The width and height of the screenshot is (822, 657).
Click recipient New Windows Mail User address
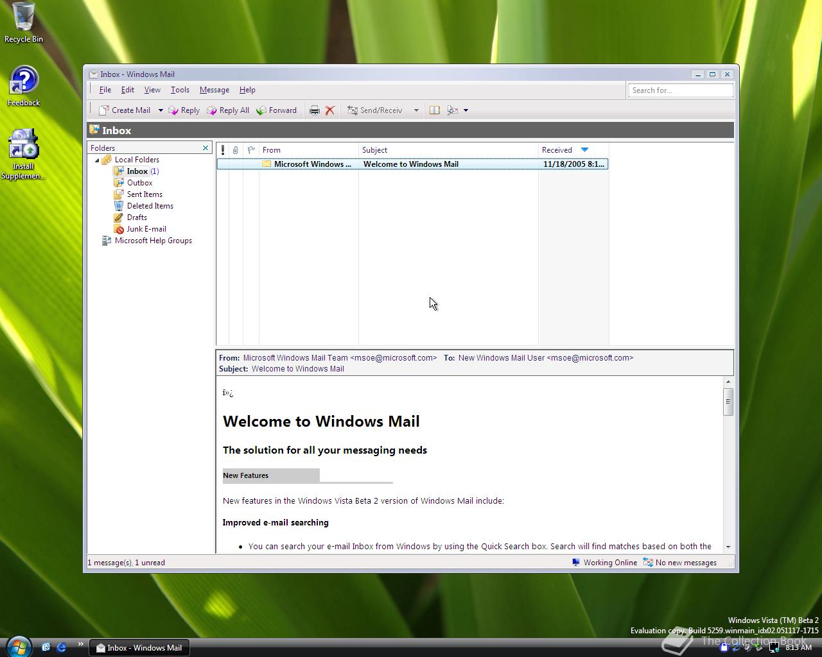pos(546,358)
